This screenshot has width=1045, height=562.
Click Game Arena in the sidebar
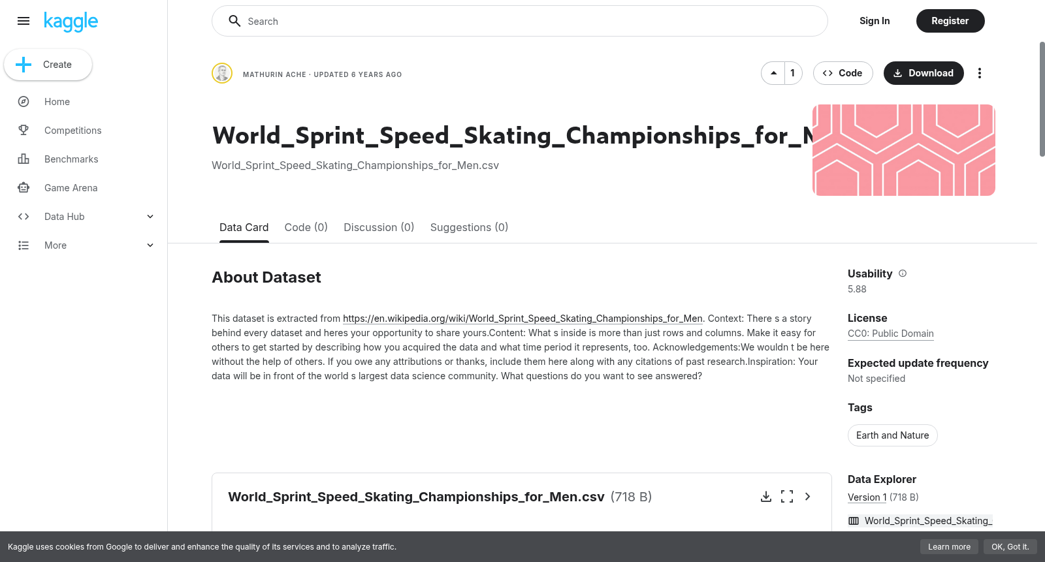(x=71, y=188)
